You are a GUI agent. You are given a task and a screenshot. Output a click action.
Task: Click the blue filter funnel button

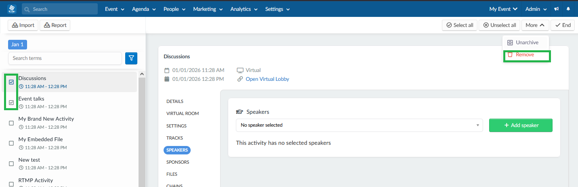coord(131,58)
